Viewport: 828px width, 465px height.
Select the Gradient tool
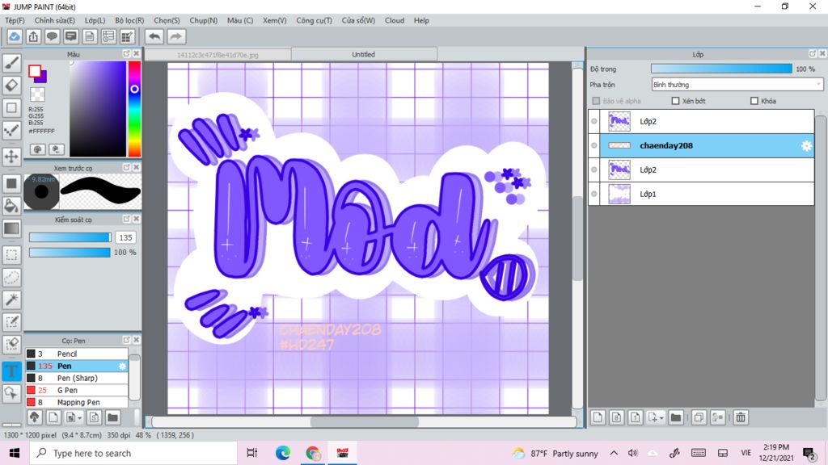11,228
